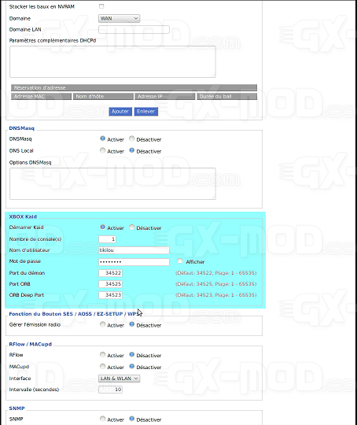Click the Nombre de console(s) field
The height and width of the screenshot is (425, 357).
(x=108, y=239)
